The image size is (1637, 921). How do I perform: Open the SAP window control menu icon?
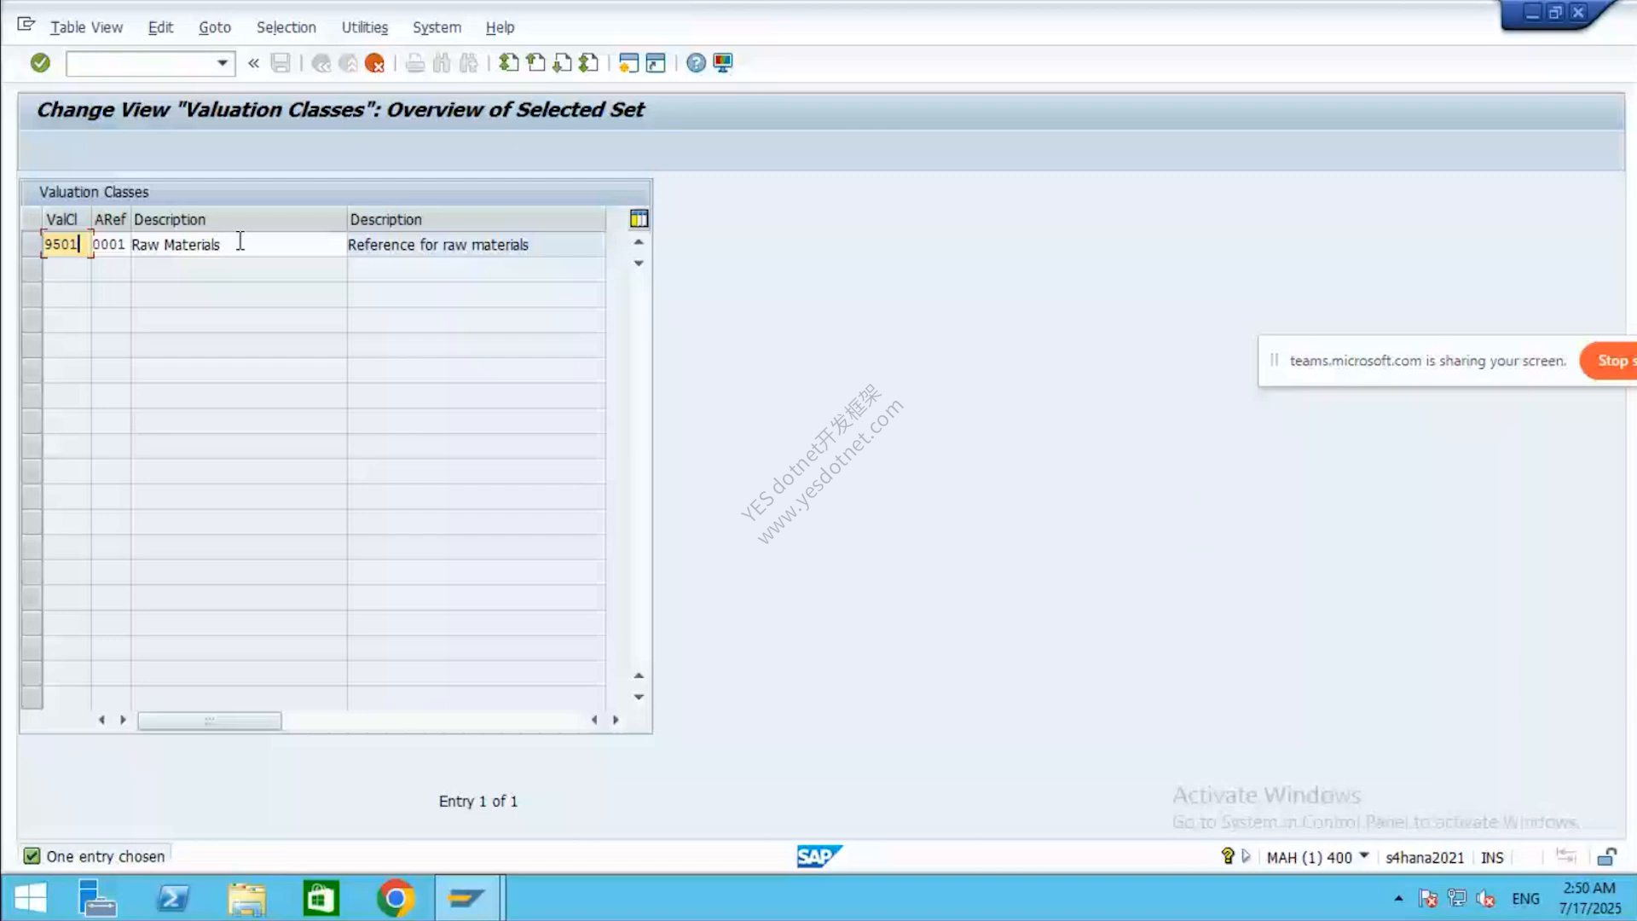[x=26, y=25]
